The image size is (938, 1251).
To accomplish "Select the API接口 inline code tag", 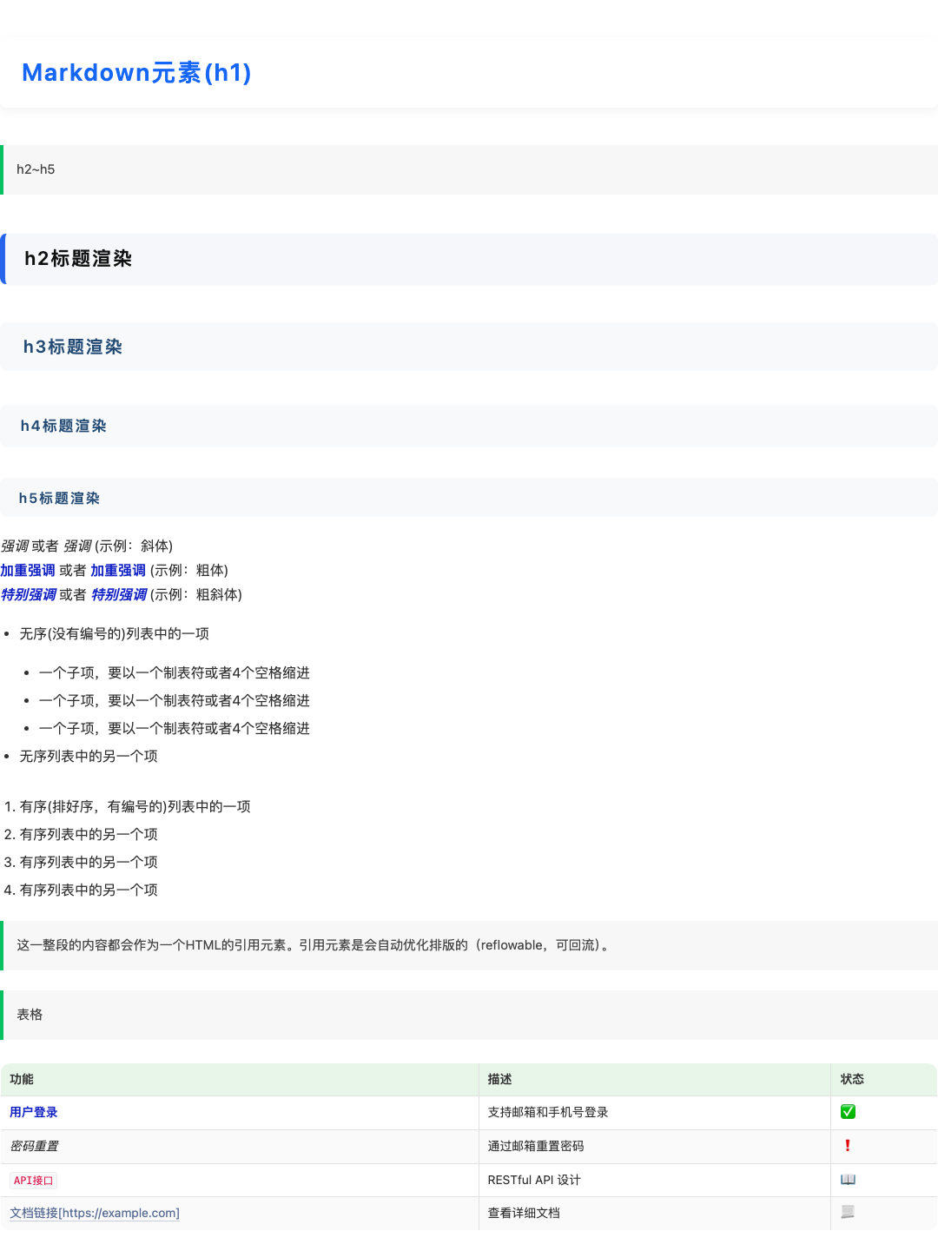I will click(x=34, y=1181).
